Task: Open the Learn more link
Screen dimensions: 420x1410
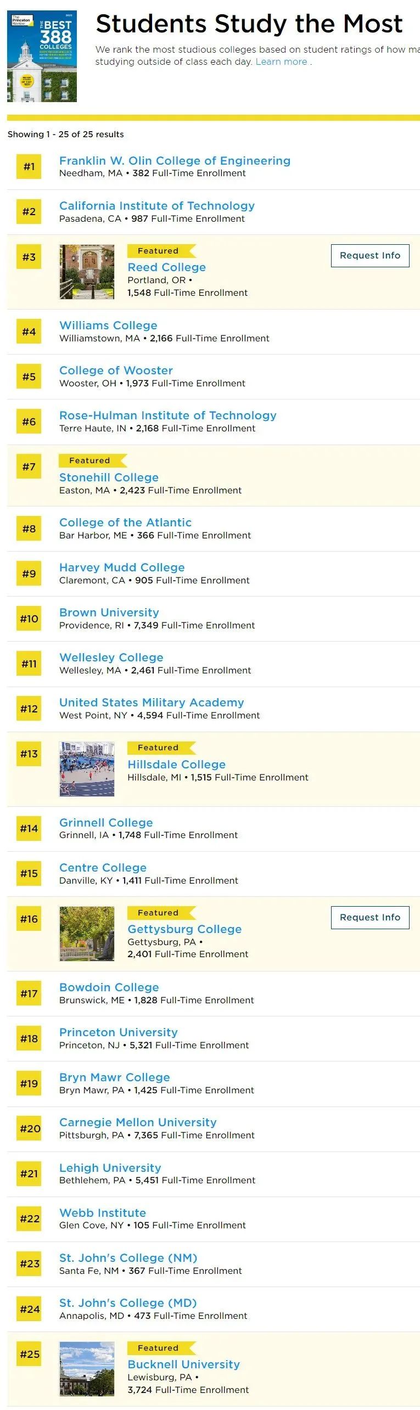Action: coord(281,62)
